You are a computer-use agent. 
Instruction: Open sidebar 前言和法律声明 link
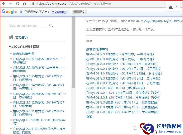pyautogui.click(x=23, y=54)
